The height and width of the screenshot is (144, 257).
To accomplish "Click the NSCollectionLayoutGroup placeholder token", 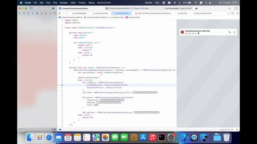I will pyautogui.click(x=146, y=112).
